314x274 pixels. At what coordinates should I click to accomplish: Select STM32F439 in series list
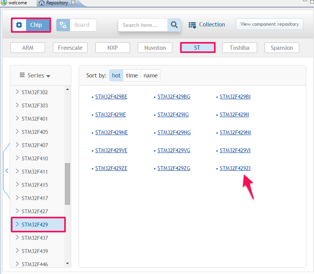[x=35, y=251]
